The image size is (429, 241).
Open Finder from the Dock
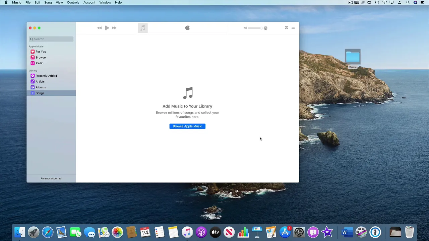[20, 232]
